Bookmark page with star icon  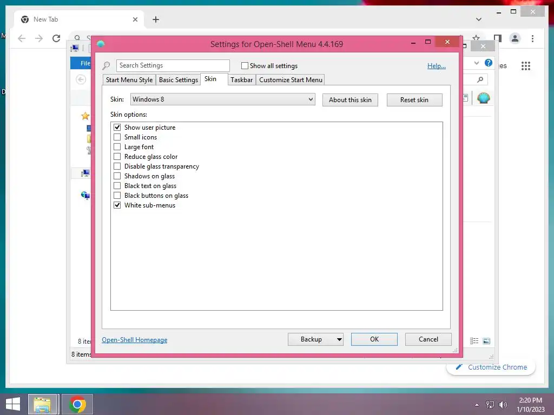(476, 38)
